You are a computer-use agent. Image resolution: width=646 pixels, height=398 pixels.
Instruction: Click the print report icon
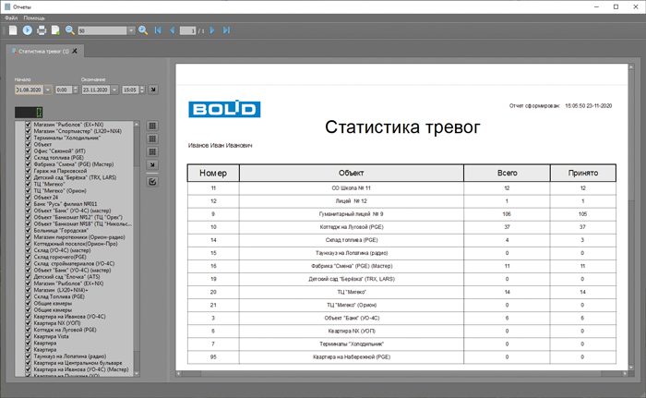tap(42, 30)
